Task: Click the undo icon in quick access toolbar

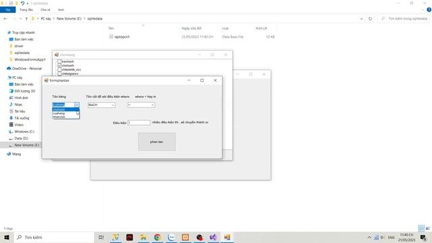Action: (22, 3)
